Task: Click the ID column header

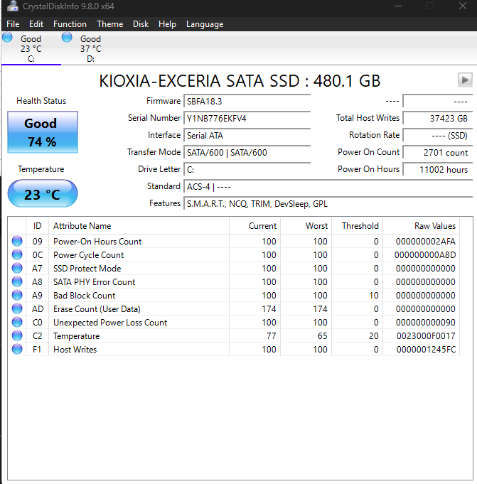Action: tap(38, 225)
